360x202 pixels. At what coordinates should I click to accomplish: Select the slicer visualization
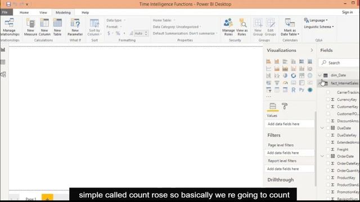click(269, 90)
